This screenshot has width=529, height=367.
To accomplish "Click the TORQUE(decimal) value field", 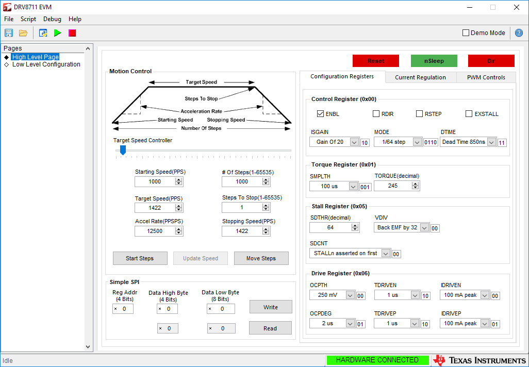I will (x=393, y=186).
